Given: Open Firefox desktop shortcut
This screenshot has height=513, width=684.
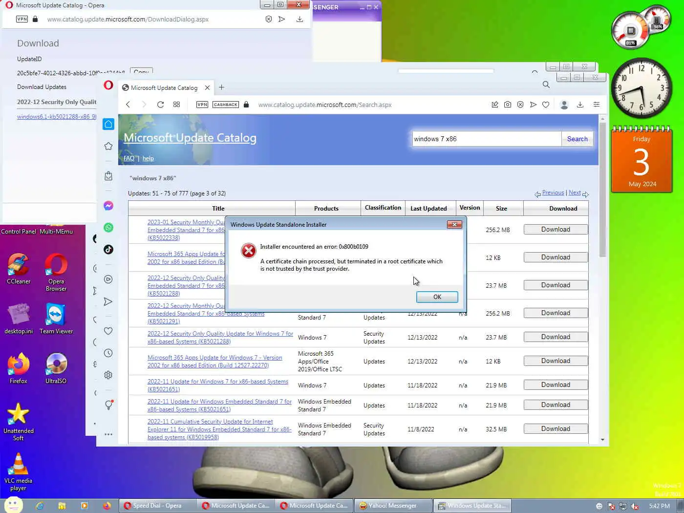Looking at the screenshot, I should click(19, 368).
